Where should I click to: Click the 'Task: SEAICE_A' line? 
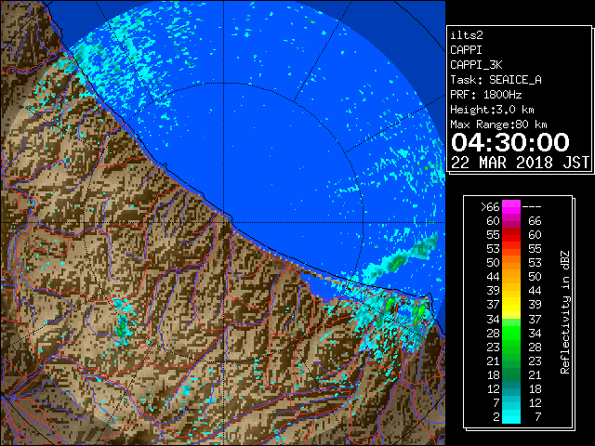pyautogui.click(x=496, y=80)
